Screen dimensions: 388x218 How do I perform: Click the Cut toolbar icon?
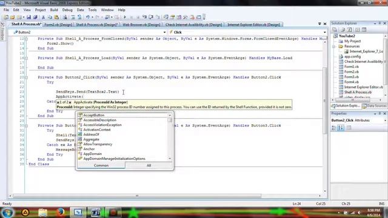point(43,18)
